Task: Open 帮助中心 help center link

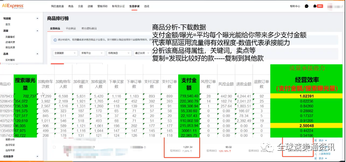Action: [x=295, y=7]
